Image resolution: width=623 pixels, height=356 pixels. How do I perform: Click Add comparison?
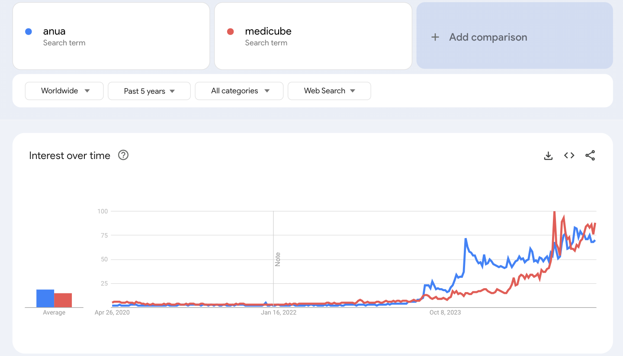pyautogui.click(x=488, y=37)
